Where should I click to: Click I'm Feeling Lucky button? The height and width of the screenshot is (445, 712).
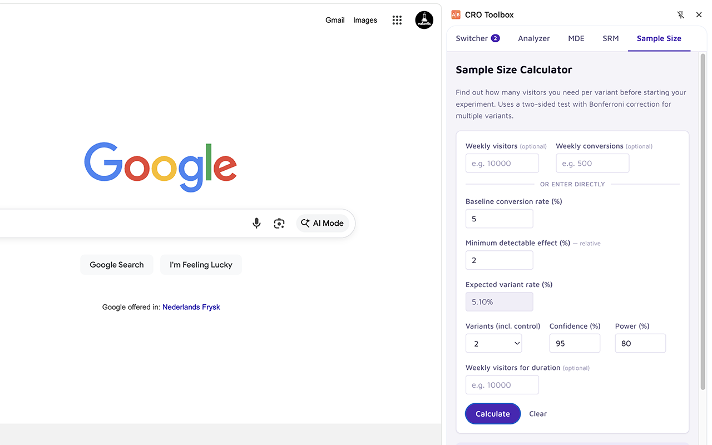(201, 265)
